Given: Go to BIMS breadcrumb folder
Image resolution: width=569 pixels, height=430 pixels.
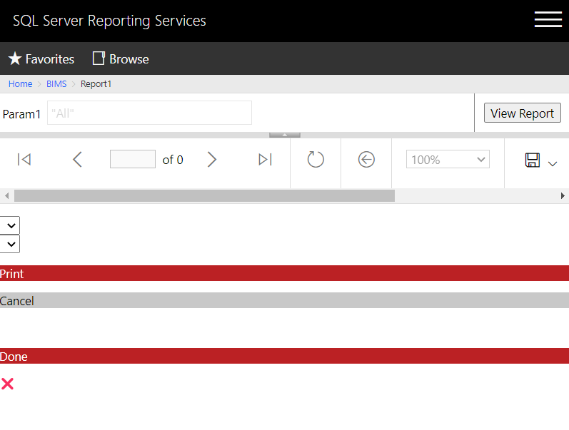Looking at the screenshot, I should click(x=56, y=83).
